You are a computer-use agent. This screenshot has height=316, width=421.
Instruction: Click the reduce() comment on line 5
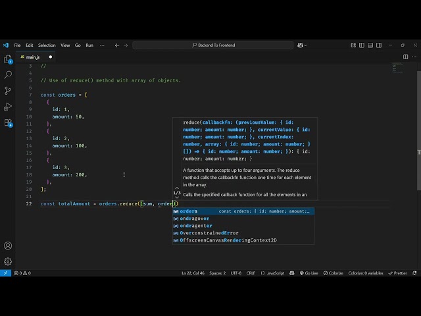click(x=111, y=80)
